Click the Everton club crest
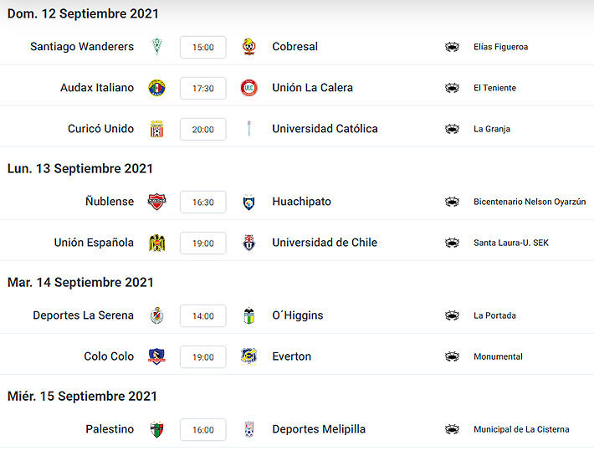The width and height of the screenshot is (594, 456). pyautogui.click(x=248, y=356)
